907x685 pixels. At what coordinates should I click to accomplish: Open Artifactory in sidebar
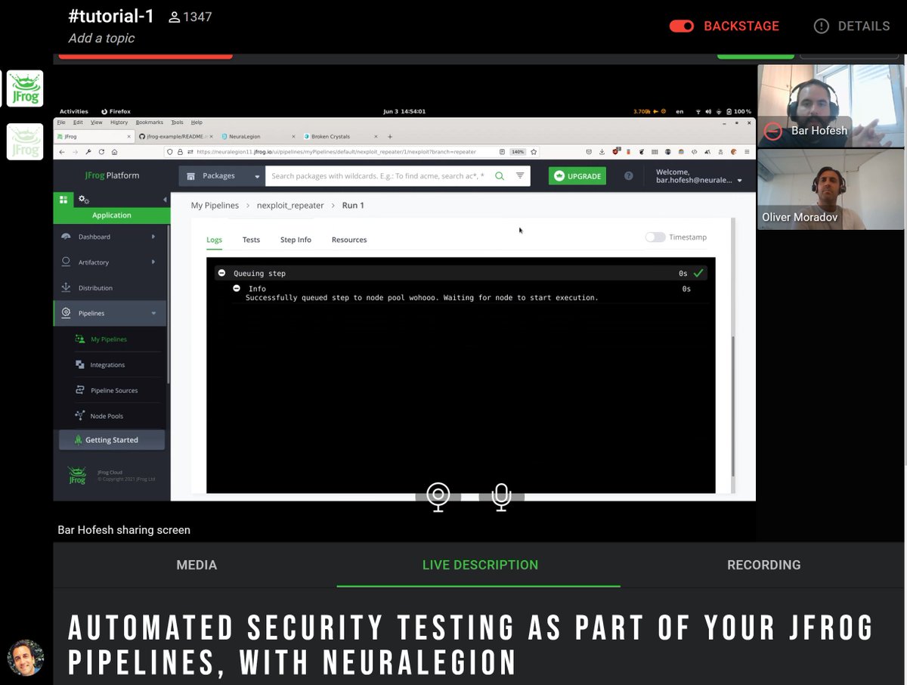93,262
